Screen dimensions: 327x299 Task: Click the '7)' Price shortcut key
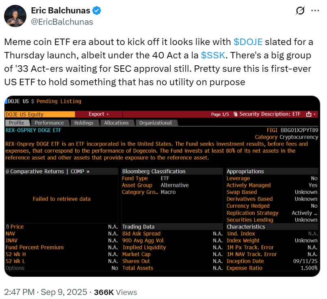tap(7, 227)
